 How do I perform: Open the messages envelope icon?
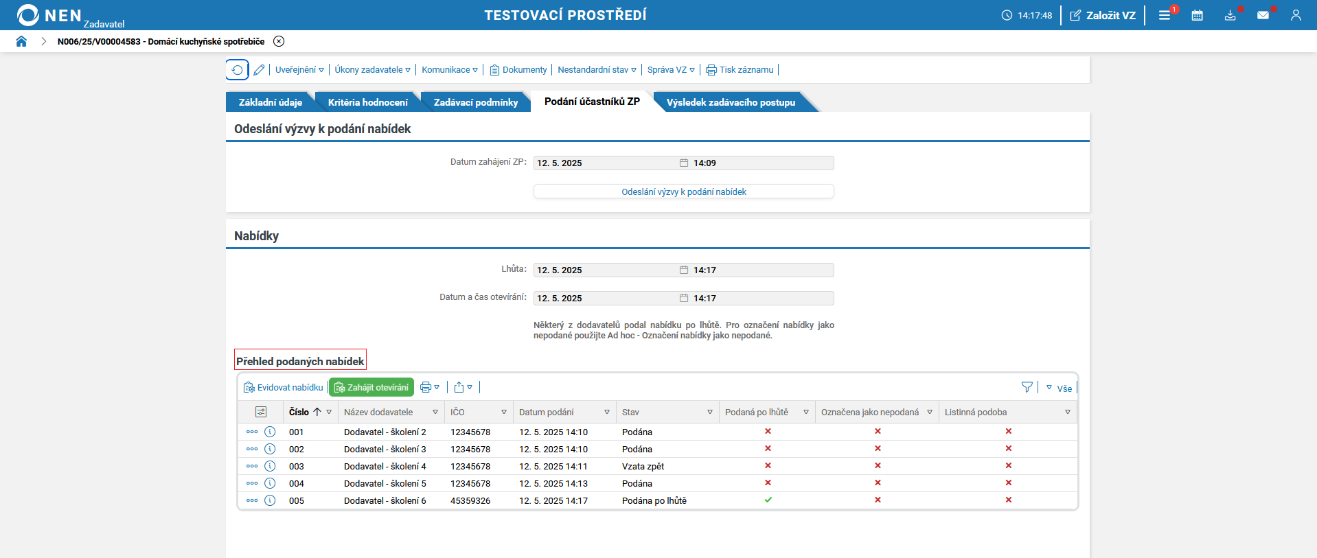coord(1263,15)
